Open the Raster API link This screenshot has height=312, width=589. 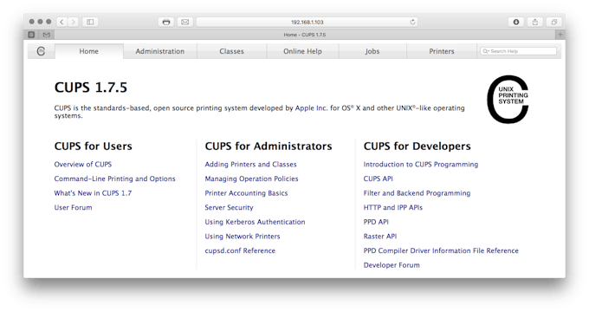click(x=379, y=236)
